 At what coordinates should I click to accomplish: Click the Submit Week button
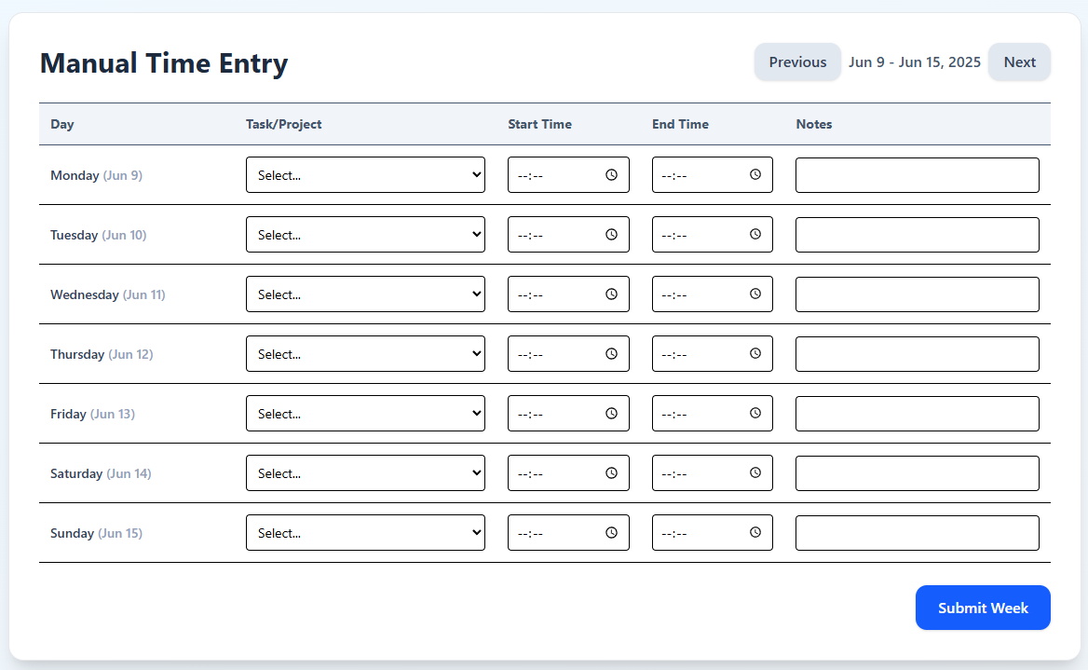coord(983,608)
